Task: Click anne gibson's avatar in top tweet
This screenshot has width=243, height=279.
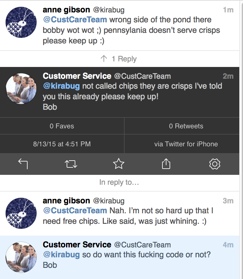Action: click(x=21, y=22)
